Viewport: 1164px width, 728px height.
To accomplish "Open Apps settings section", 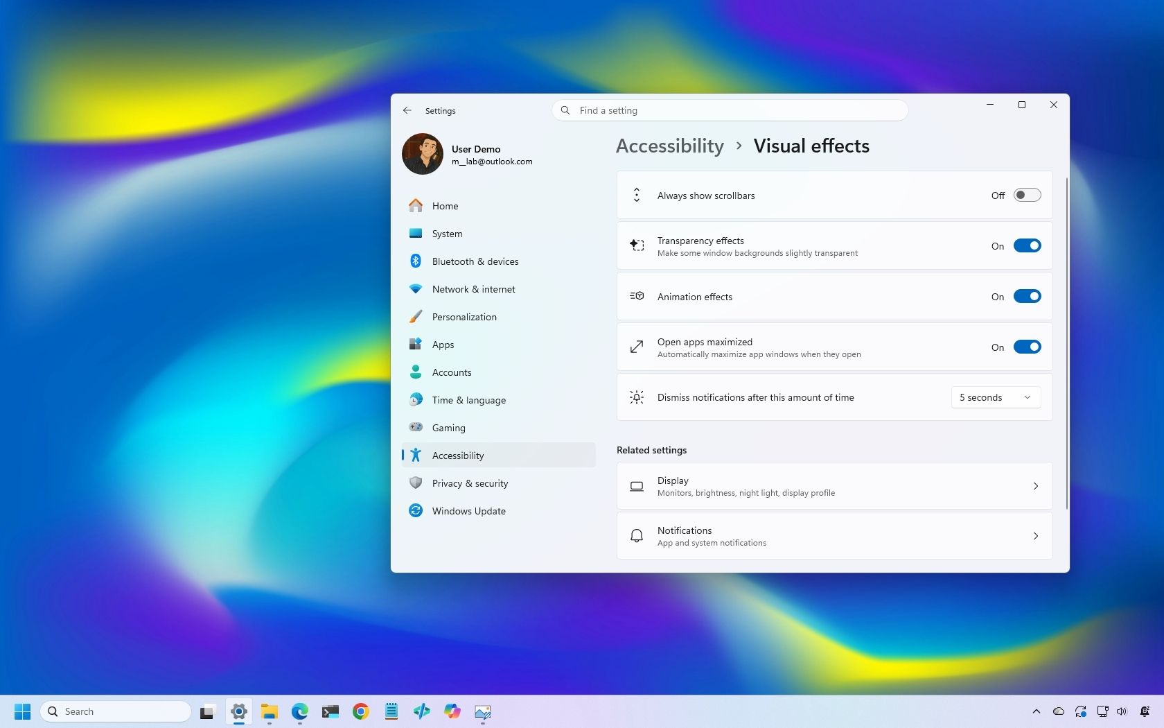I will click(498, 345).
